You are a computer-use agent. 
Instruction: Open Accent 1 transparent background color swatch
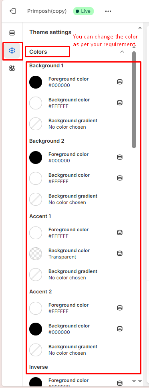coord(36,254)
